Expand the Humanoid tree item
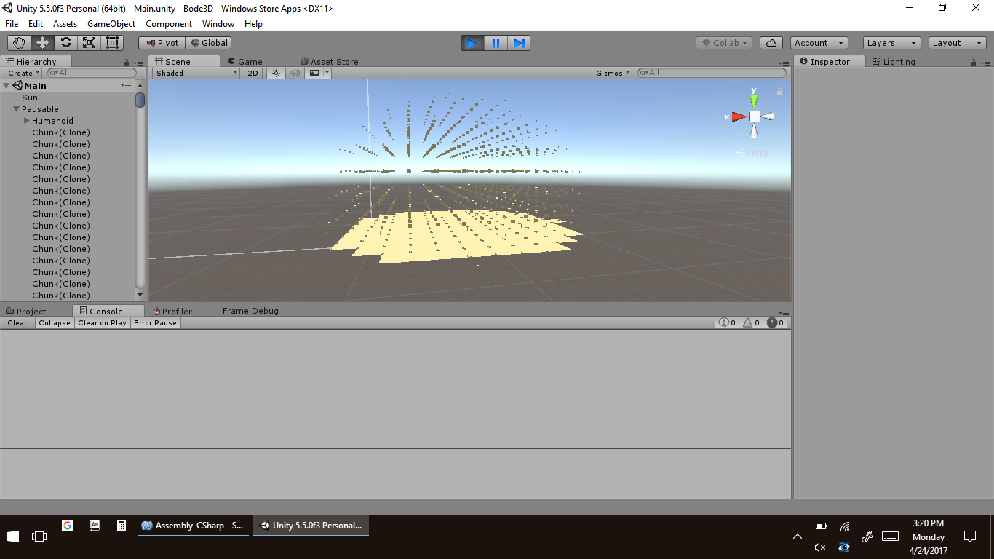The width and height of the screenshot is (994, 559). click(x=27, y=121)
